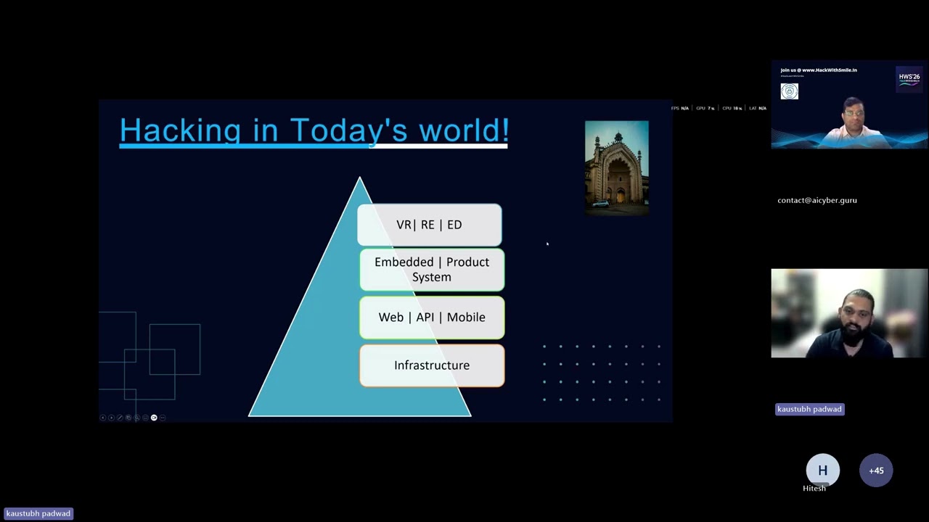Viewport: 929px width, 522px height.
Task: Select kaustubh padwad's video tile
Action: coord(849,313)
